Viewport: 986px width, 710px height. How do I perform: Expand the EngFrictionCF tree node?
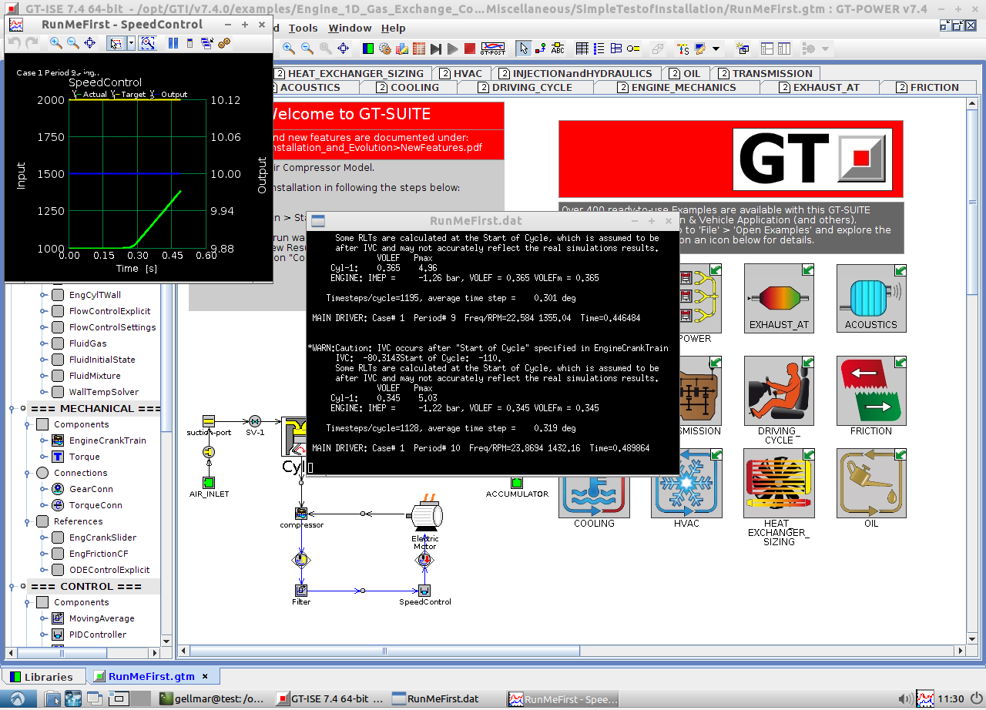pos(42,554)
